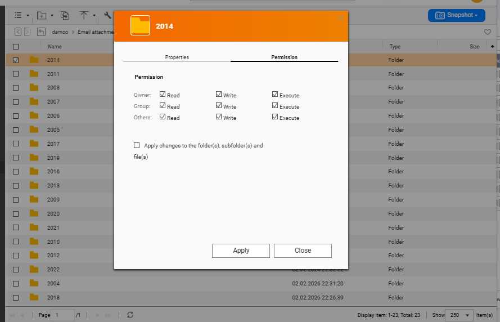This screenshot has height=322, width=500.
Task: Click the create new folder icon
Action: pos(41,15)
